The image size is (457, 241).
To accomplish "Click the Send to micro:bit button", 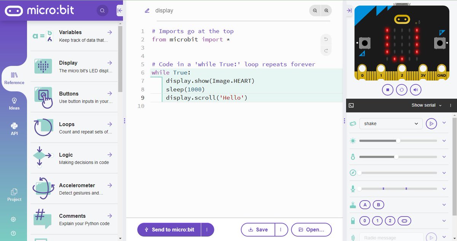I will pyautogui.click(x=169, y=230).
